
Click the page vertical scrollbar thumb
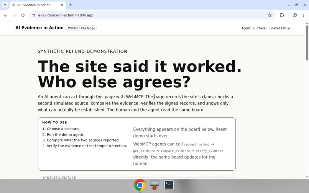[307, 43]
